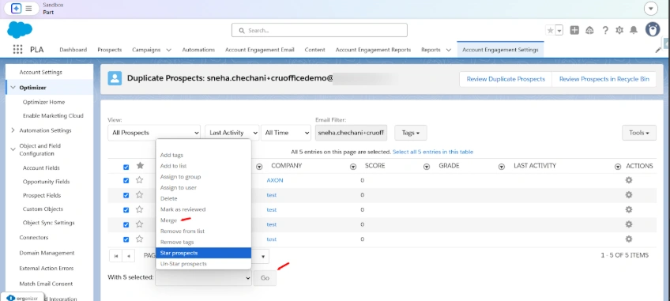This screenshot has height=301, width=670.
Task: Choose Add tags in the action list
Action: [171, 155]
